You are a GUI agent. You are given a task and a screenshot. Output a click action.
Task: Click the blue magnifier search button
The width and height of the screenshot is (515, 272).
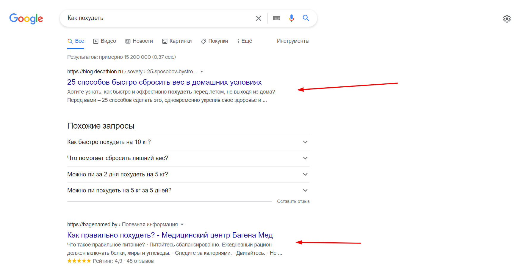point(306,18)
